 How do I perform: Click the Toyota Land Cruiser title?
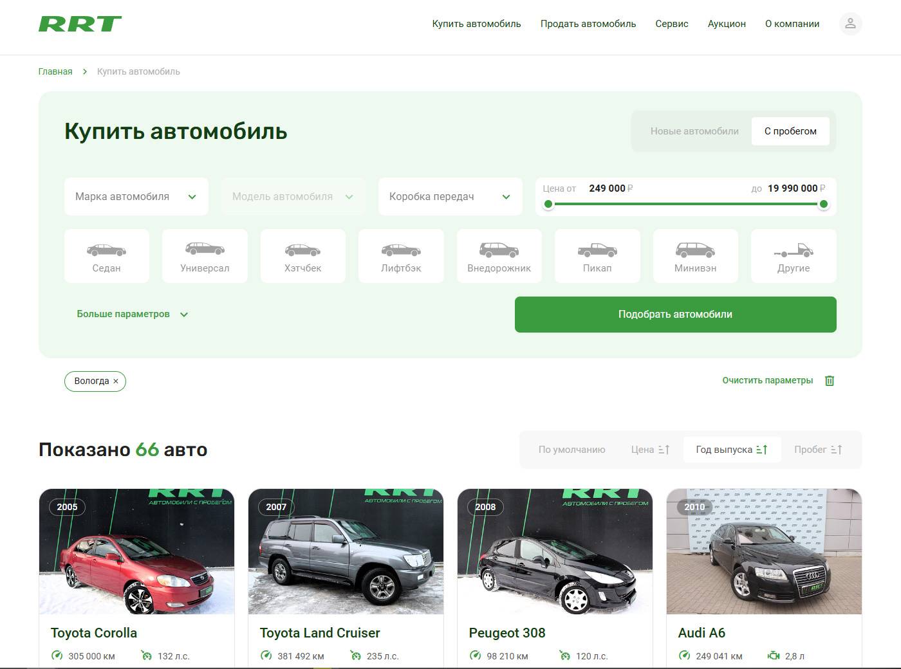[320, 633]
